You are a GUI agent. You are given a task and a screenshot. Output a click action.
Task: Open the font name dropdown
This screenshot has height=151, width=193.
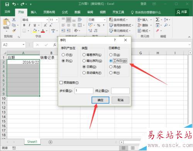[x=47, y=20]
